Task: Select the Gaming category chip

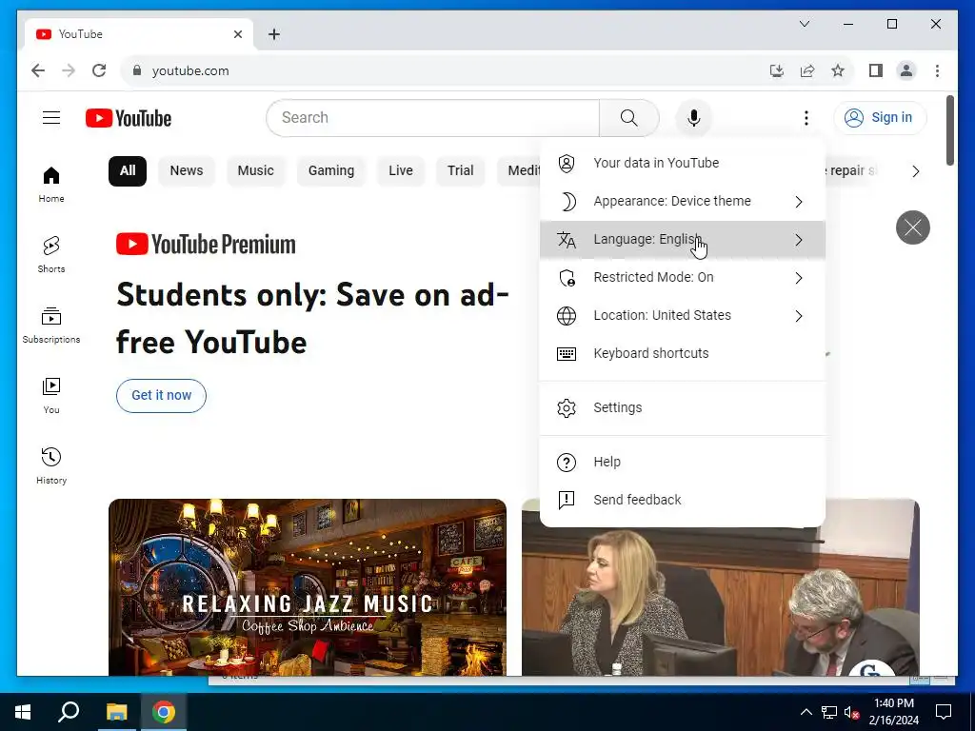Action: pyautogui.click(x=331, y=171)
